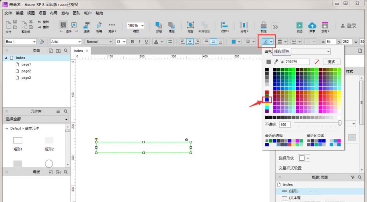The height and width of the screenshot is (202, 367).
Task: Pick the blue swatch in left color column
Action: click(x=267, y=100)
